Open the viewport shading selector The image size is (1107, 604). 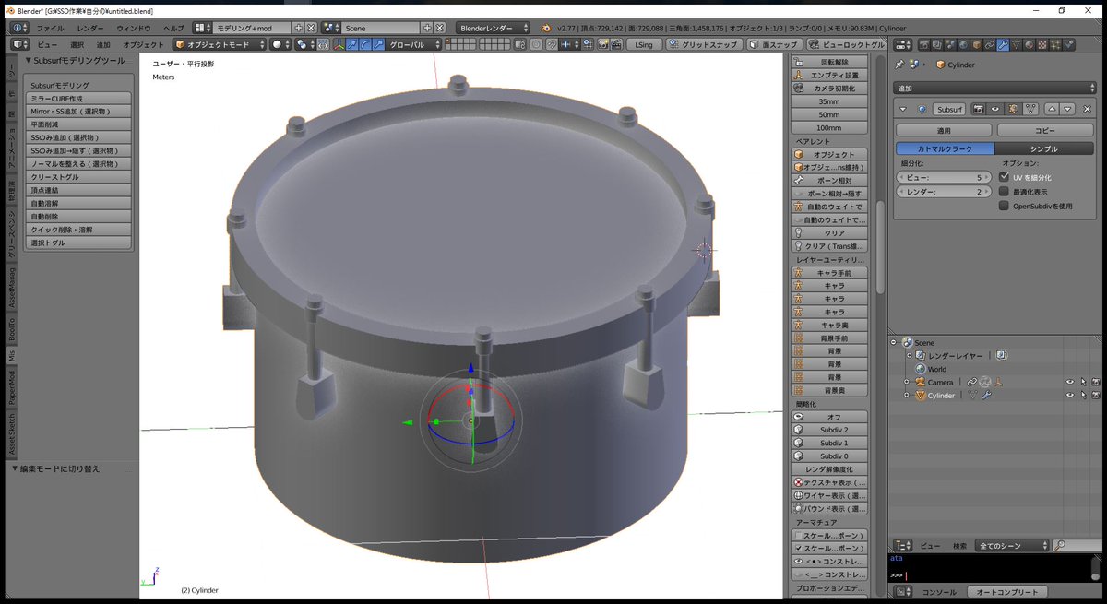pos(280,44)
